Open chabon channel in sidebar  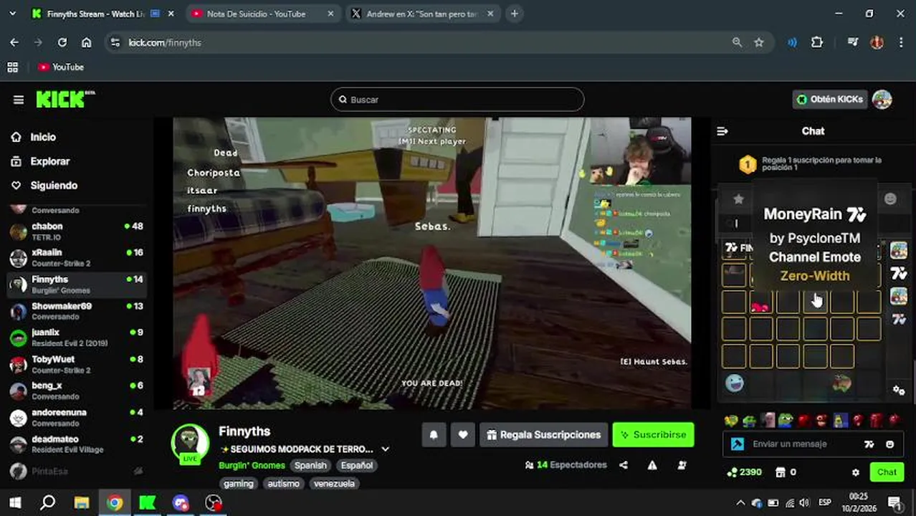click(x=76, y=231)
